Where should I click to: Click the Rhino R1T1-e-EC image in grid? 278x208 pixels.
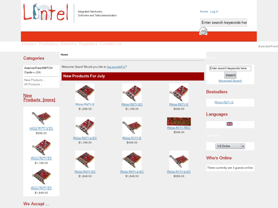click(179, 160)
